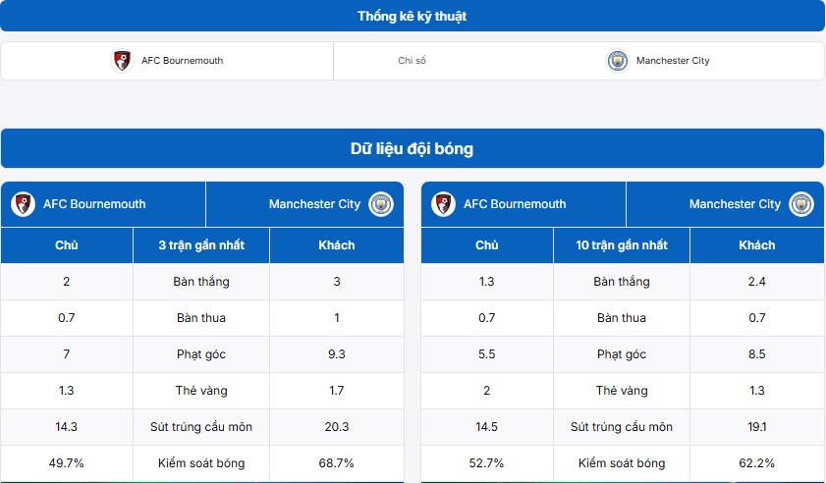This screenshot has height=483, width=826.
Task: Click Bournemouth crest in 3 trận gần nhất table header
Action: [24, 204]
